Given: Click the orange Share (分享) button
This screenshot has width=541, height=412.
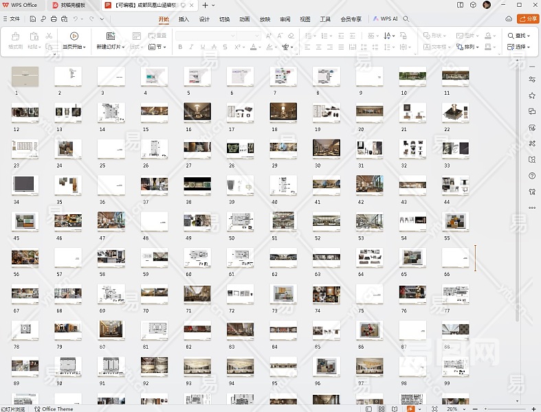Looking at the screenshot, I should click(x=528, y=19).
